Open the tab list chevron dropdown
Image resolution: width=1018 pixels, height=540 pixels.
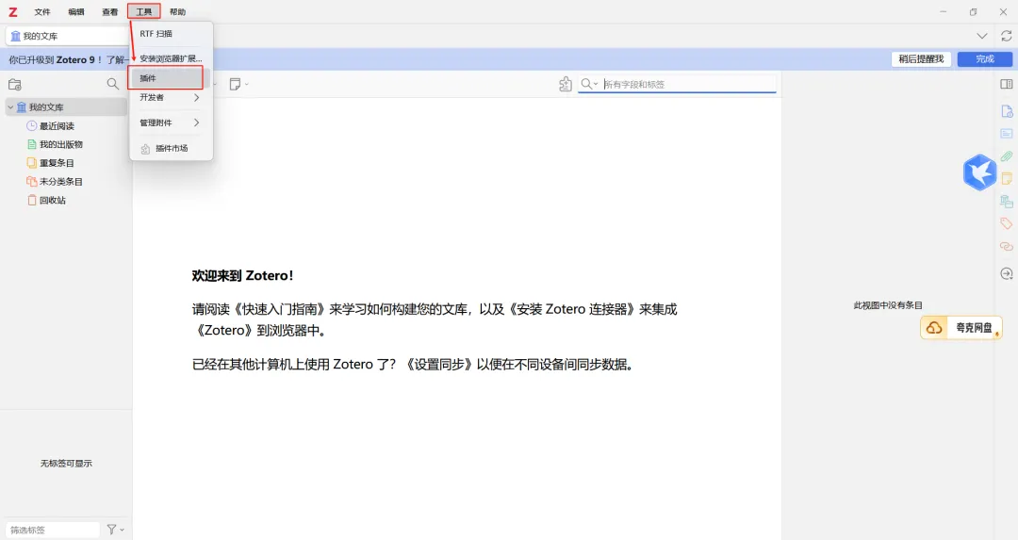tap(981, 36)
